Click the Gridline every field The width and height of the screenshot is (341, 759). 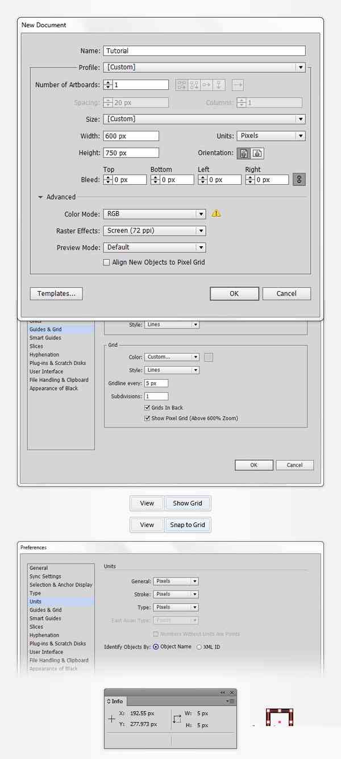point(156,383)
